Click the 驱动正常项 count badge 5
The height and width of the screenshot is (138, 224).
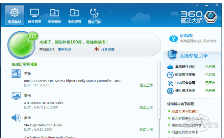[x=34, y=65]
